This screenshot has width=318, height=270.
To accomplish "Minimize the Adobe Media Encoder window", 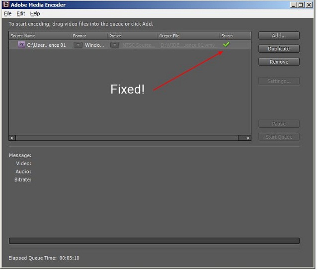I will click(x=293, y=4).
